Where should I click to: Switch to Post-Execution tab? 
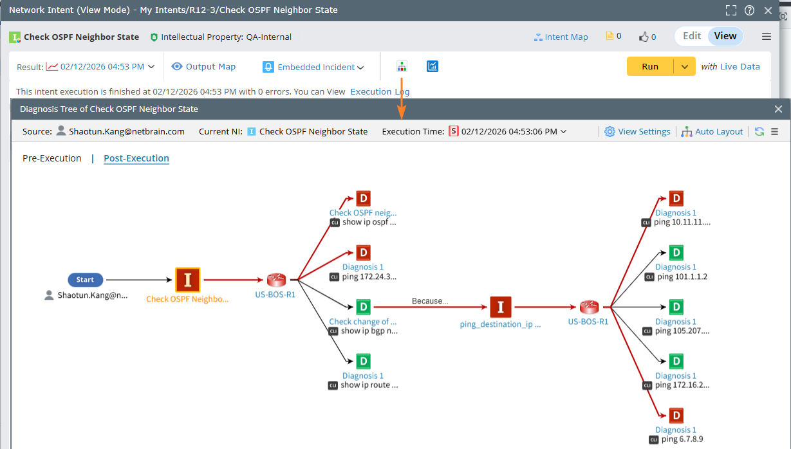point(136,158)
